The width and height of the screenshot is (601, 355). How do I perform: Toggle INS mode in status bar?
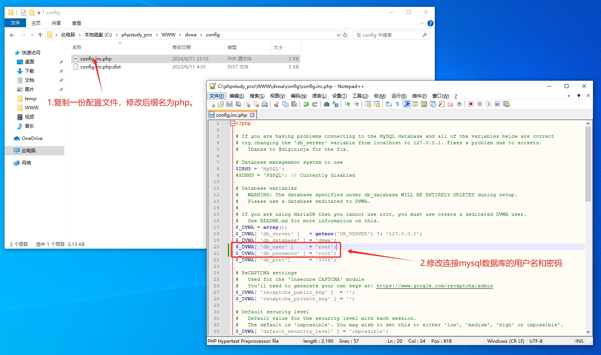[x=579, y=341]
